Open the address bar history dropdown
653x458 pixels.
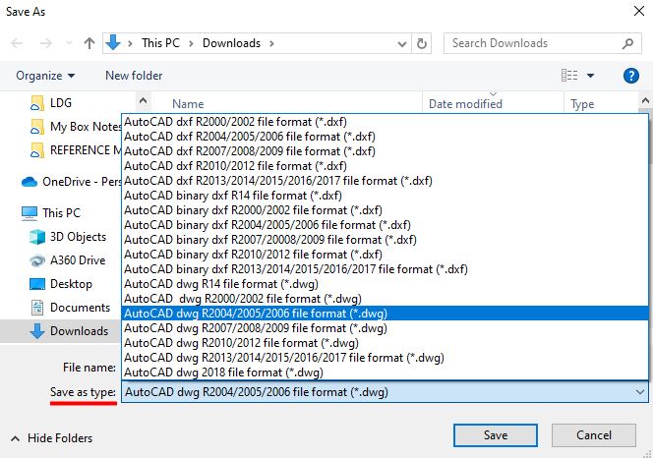click(402, 43)
